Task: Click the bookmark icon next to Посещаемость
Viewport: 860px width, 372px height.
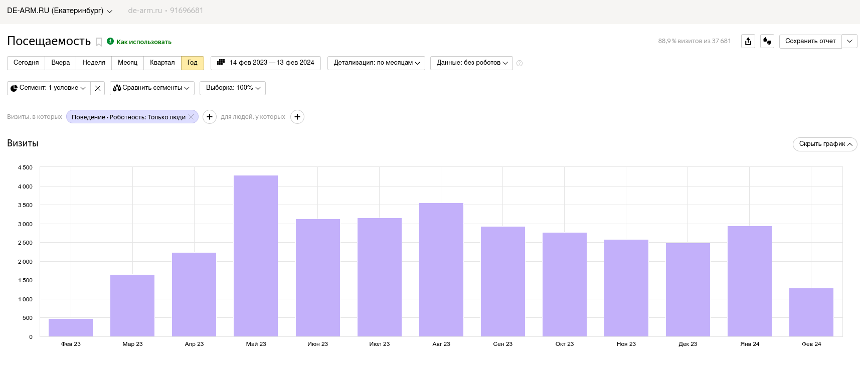Action: pos(99,42)
